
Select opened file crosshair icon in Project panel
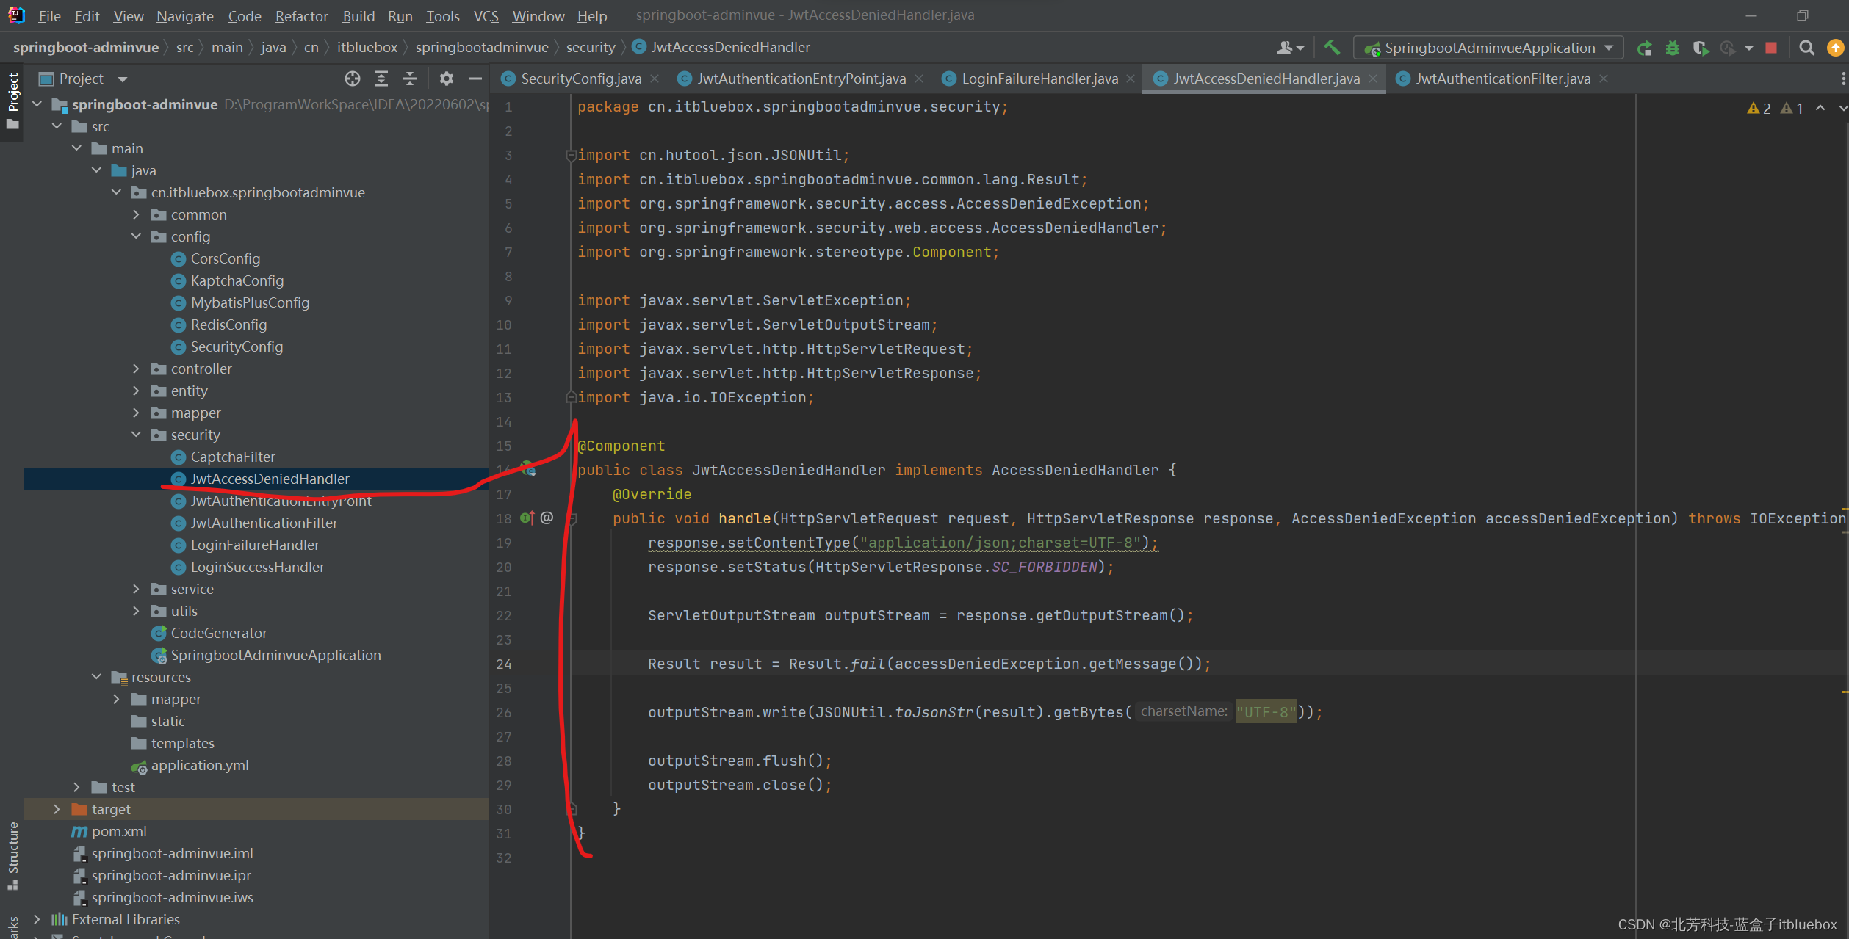click(353, 79)
